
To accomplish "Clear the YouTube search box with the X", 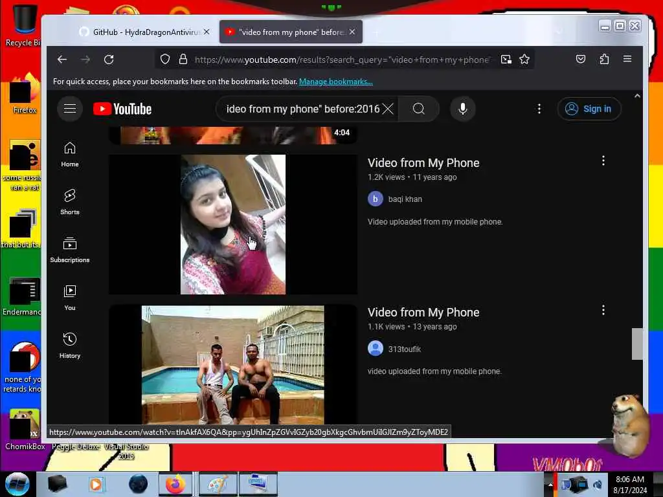I will [388, 109].
